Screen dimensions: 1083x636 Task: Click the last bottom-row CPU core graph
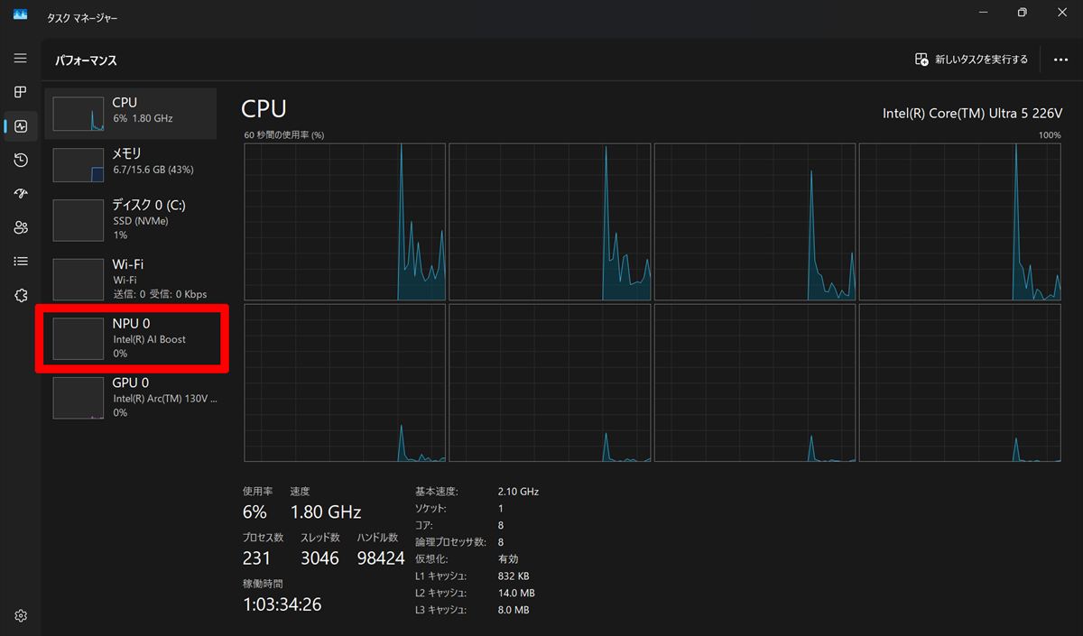point(960,383)
